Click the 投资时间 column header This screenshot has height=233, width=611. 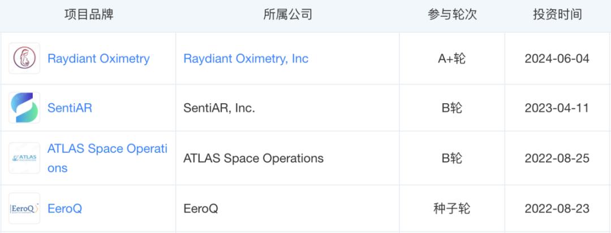[557, 15]
